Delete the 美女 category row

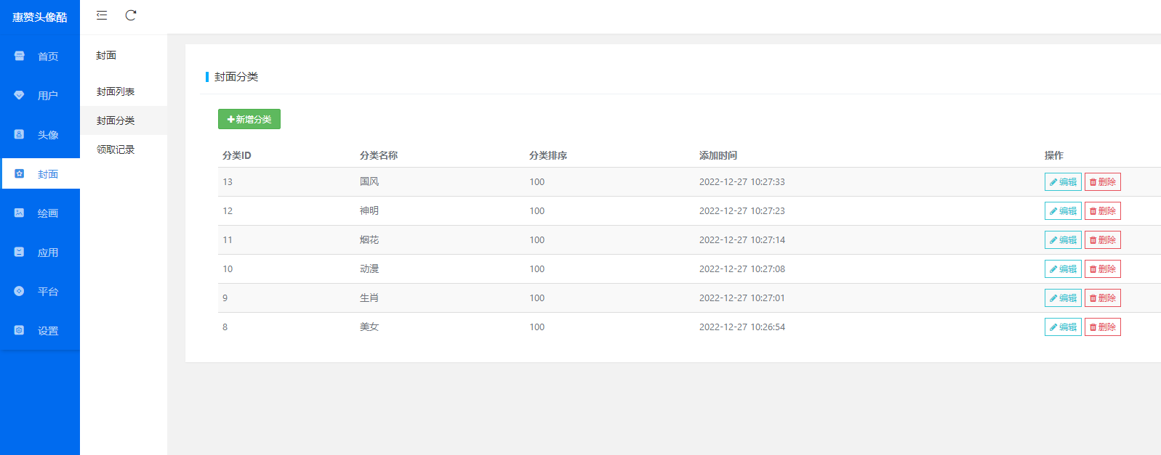1103,327
